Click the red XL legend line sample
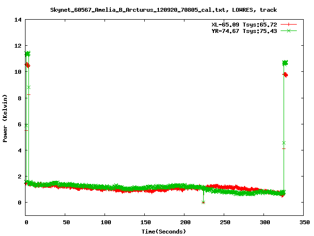This screenshot has height=236, width=314. pos(288,25)
